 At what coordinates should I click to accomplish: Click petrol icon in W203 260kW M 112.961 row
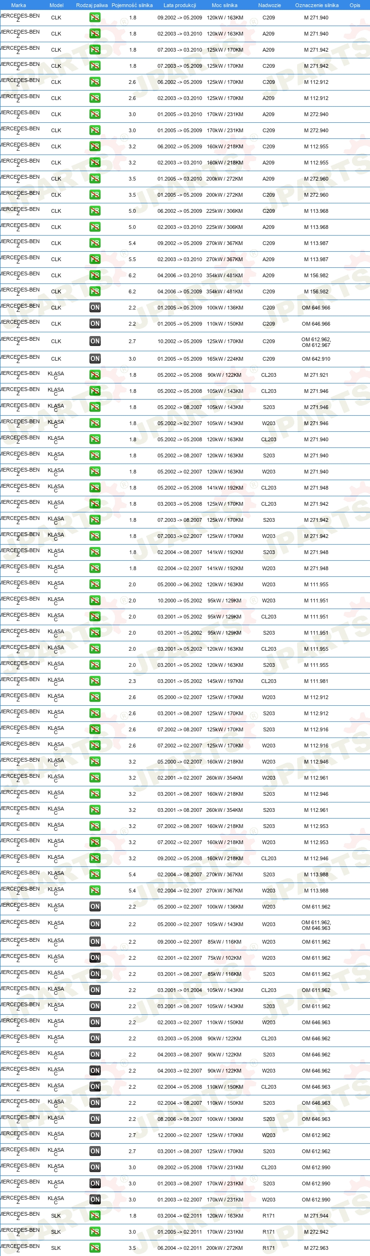pos(95,778)
